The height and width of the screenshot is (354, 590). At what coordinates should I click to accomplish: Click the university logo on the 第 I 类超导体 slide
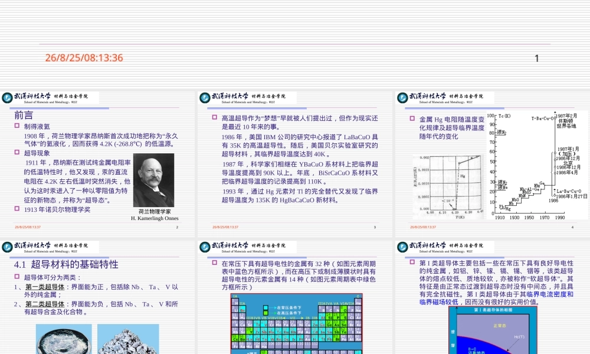click(402, 247)
